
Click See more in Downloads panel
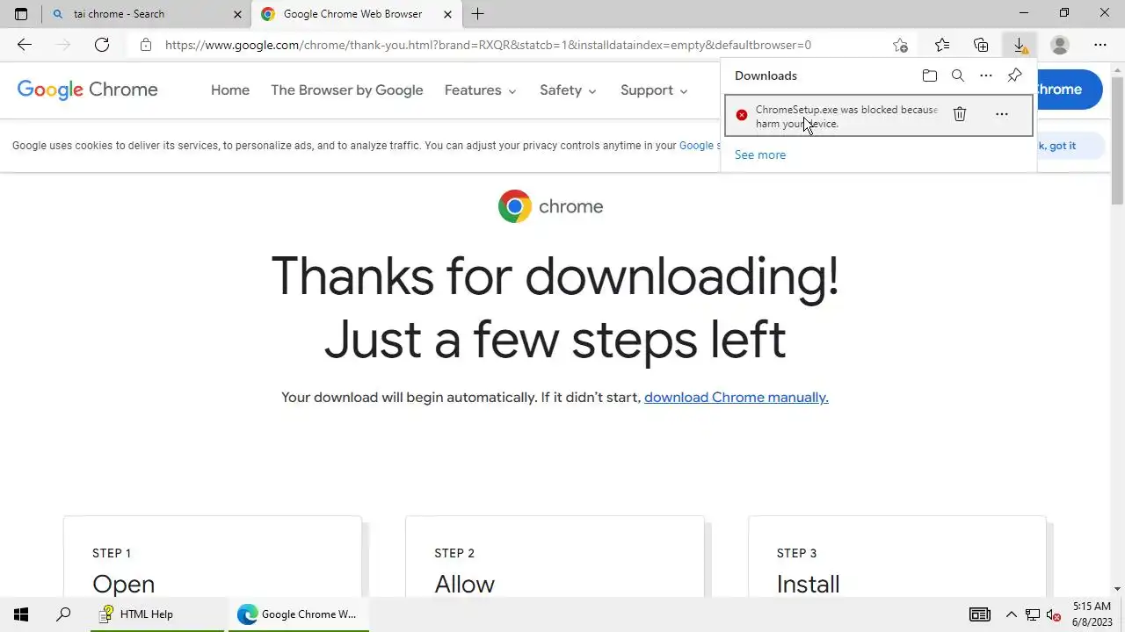tap(760, 154)
